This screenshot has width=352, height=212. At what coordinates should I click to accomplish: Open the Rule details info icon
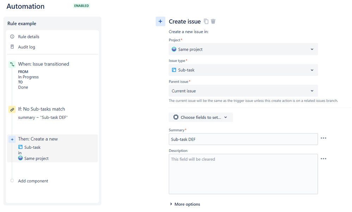click(12, 37)
